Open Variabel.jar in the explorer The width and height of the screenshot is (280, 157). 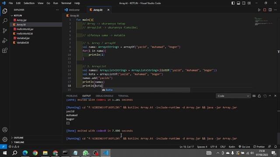[36, 38]
